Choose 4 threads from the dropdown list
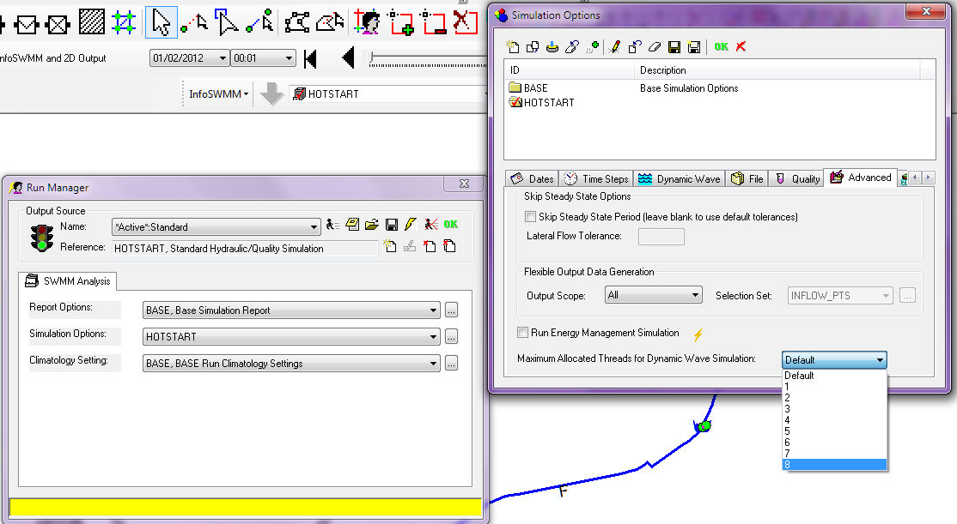The width and height of the screenshot is (957, 524). coord(834,420)
